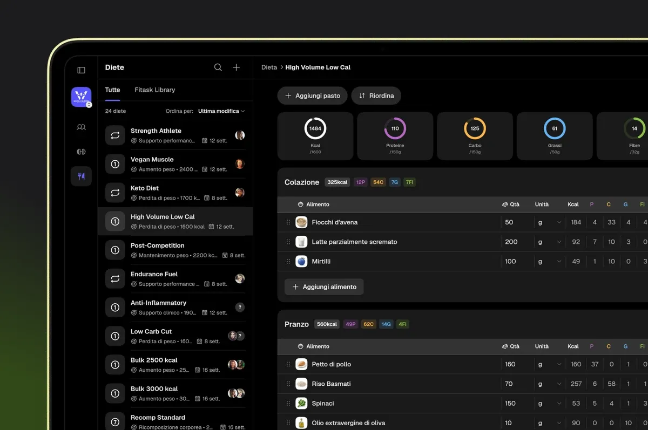Click the plus icon to add diet
Image resolution: width=648 pixels, height=430 pixels.
(x=236, y=67)
